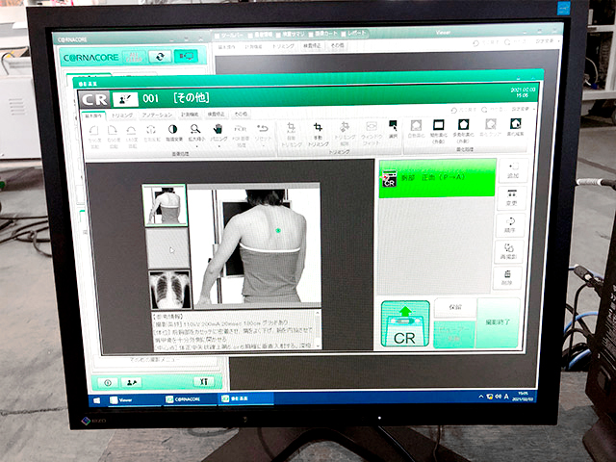This screenshot has height=462, width=616.
Task: Select the contrast/gradation change tool
Action: [172, 129]
